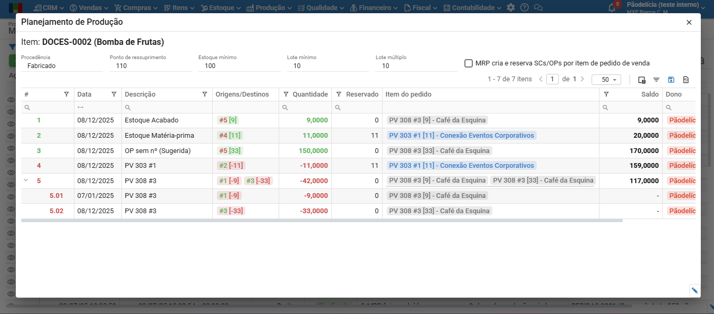Click the filter lines icon in grid toolbar
The image size is (714, 314).
tap(656, 80)
